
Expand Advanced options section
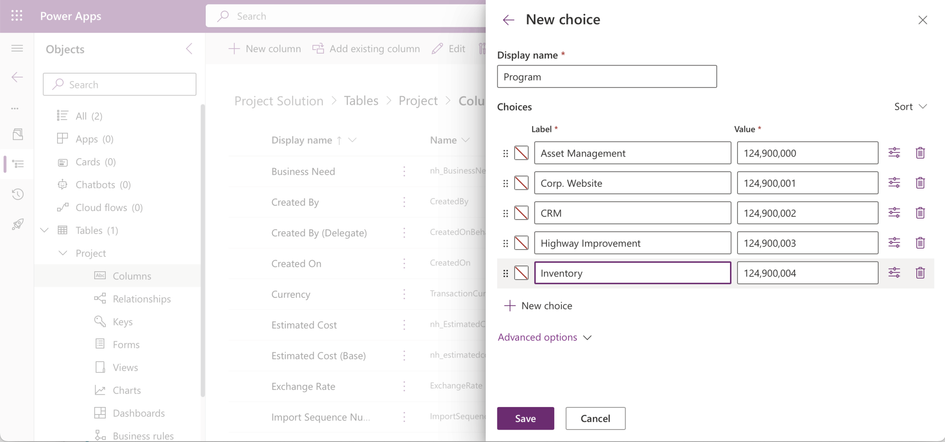click(545, 337)
